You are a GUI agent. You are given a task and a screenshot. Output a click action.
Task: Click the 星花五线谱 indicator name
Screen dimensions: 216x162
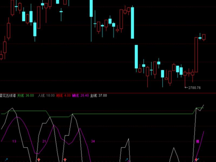[x=8, y=96]
